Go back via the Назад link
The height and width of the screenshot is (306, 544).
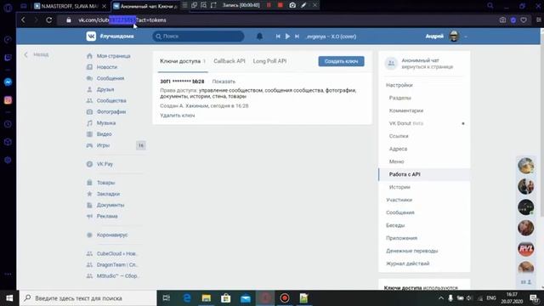[37, 54]
